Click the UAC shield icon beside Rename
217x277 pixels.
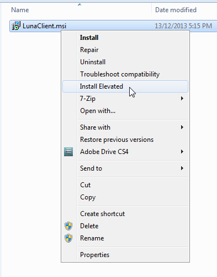coord(68,238)
